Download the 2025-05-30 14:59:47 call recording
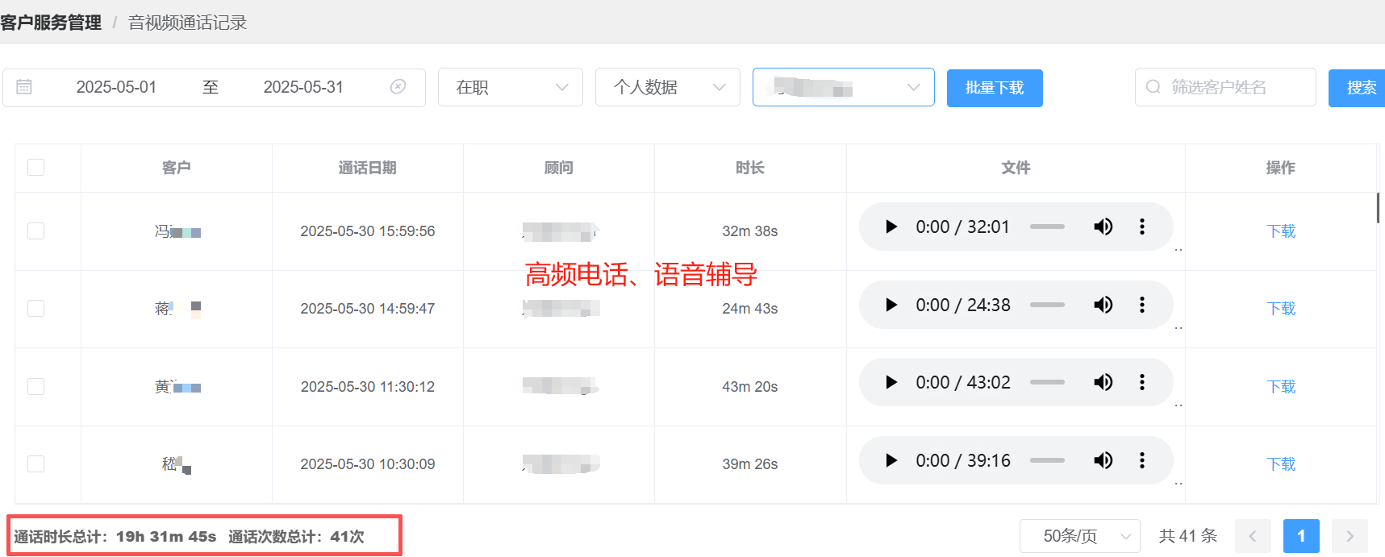1385x557 pixels. (1280, 309)
